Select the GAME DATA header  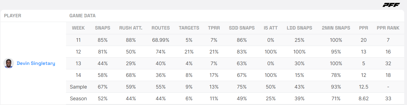[82, 16]
